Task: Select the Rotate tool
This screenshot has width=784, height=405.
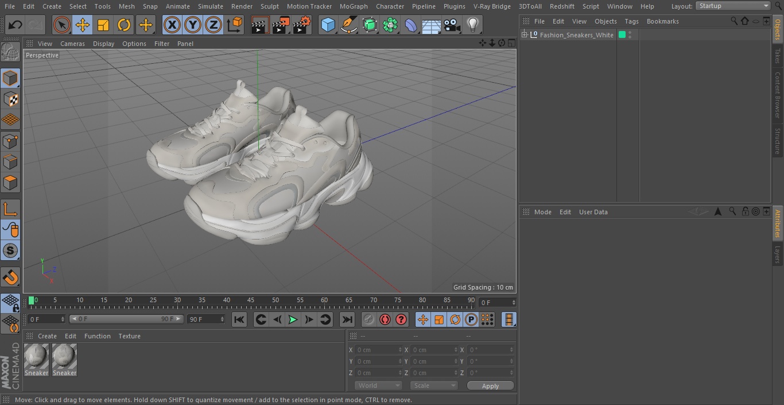Action: pyautogui.click(x=124, y=25)
